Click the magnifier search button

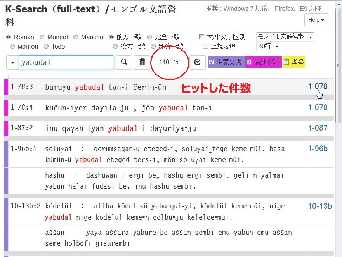point(124,62)
